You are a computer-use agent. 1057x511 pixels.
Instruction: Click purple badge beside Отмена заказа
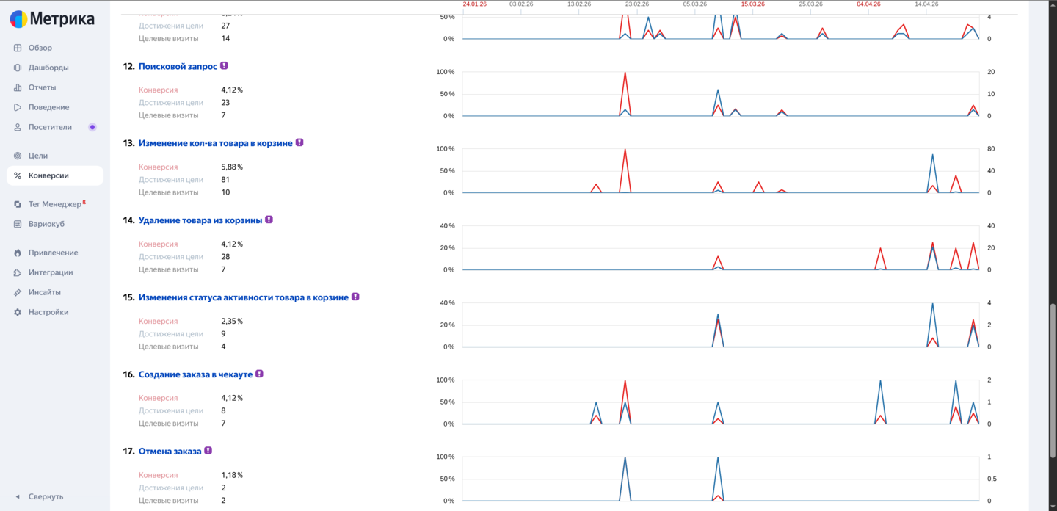pyautogui.click(x=208, y=451)
